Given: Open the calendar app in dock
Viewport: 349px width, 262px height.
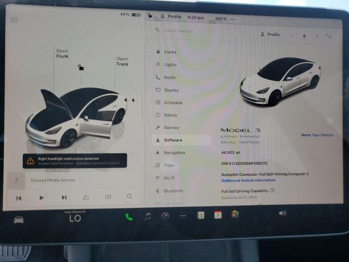Looking at the screenshot, I should point(218,215).
